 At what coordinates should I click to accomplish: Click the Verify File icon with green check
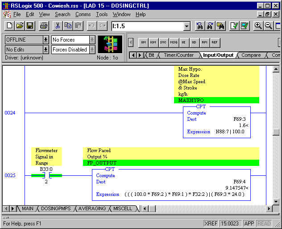(x=234, y=26)
